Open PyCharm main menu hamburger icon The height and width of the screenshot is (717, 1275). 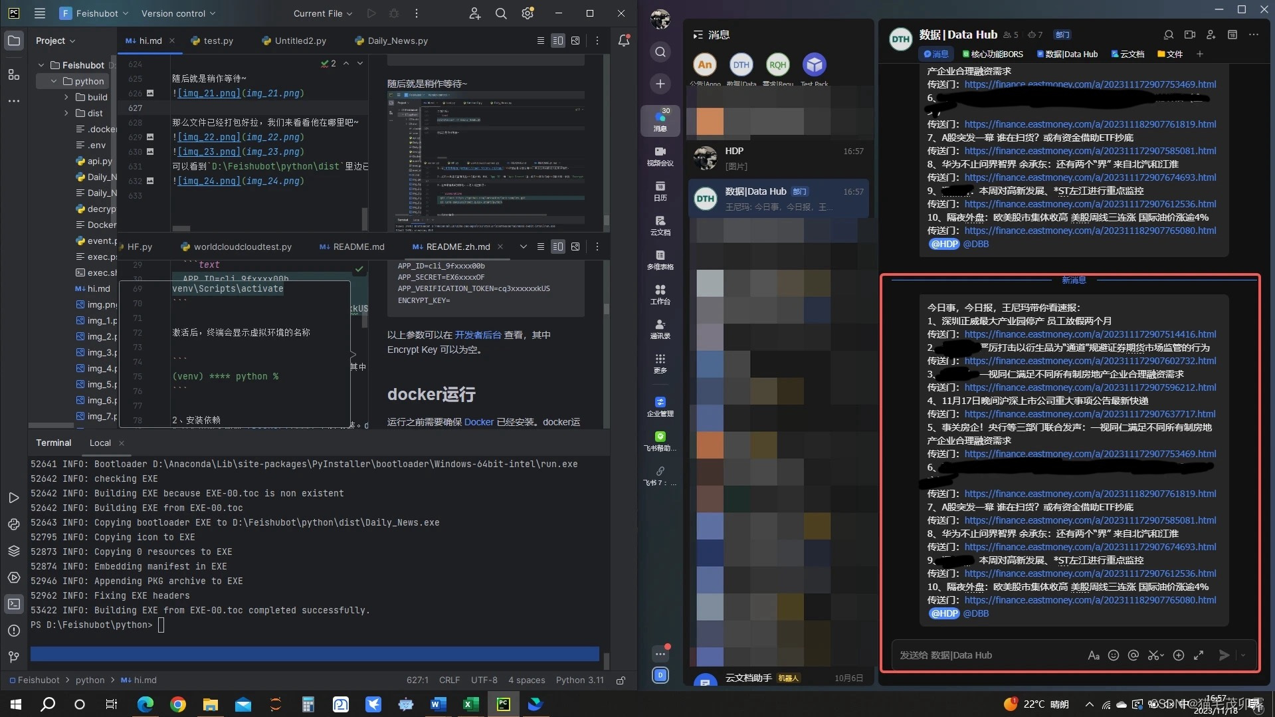coord(40,13)
